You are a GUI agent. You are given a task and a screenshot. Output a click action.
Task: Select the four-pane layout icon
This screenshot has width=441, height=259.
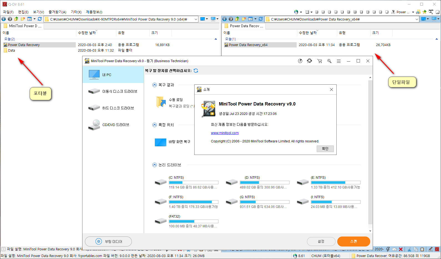(316, 12)
